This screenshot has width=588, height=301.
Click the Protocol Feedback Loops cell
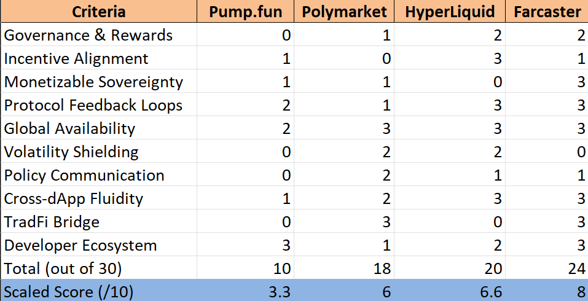point(99,104)
